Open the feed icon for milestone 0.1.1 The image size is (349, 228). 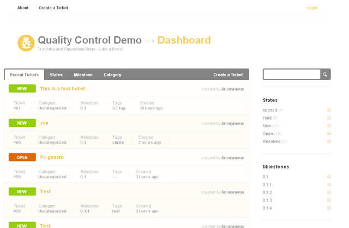pos(329,184)
